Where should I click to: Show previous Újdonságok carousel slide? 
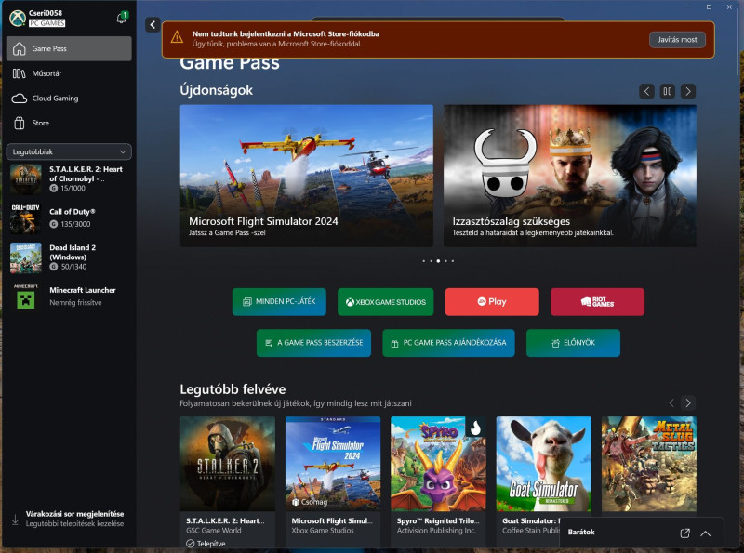pos(646,91)
